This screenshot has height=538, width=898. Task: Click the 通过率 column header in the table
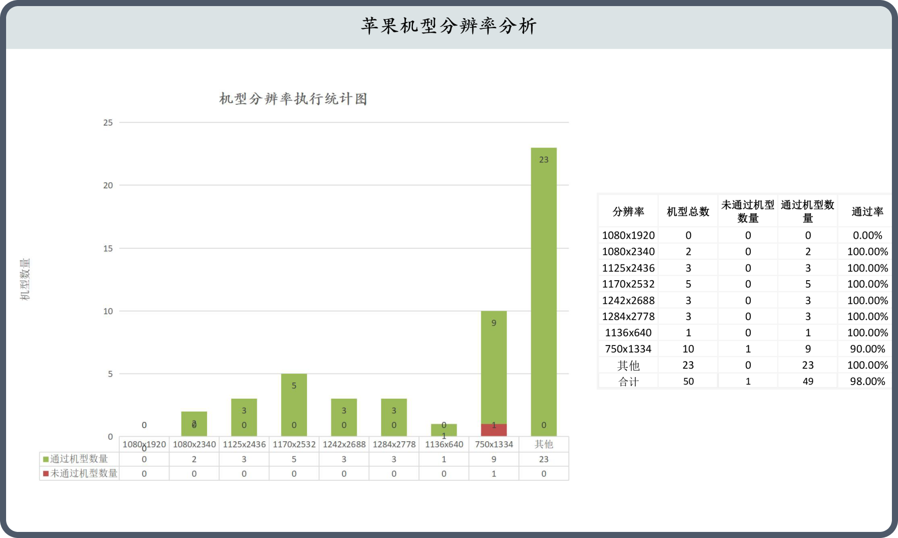point(867,212)
